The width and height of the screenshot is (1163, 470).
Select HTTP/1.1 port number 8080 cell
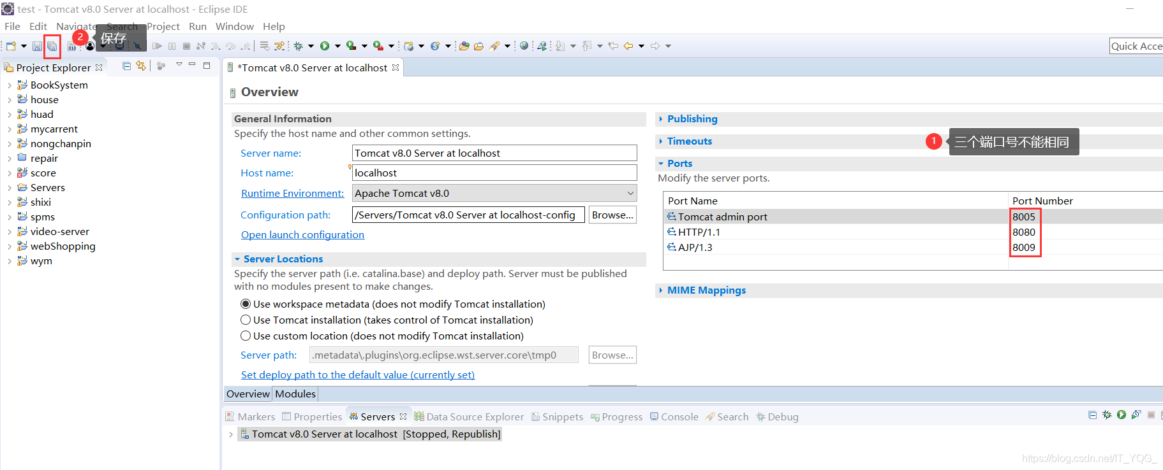pos(1024,232)
